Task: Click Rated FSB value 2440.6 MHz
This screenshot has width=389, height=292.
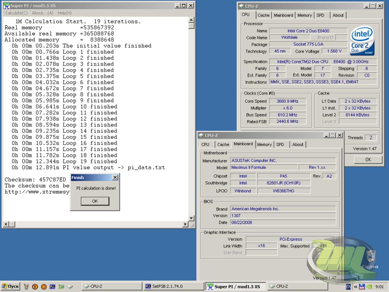Action: click(x=288, y=121)
